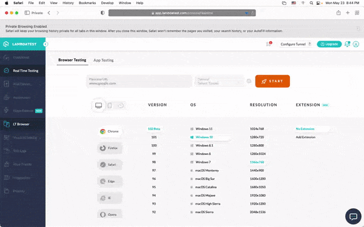This screenshot has height=227, width=364.
Task: Select Edge browser option
Action: (110, 182)
